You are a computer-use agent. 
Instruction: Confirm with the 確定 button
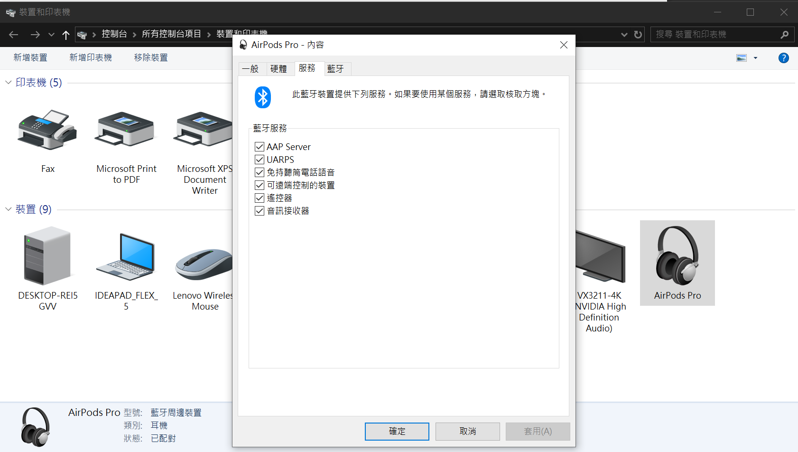[x=397, y=432]
